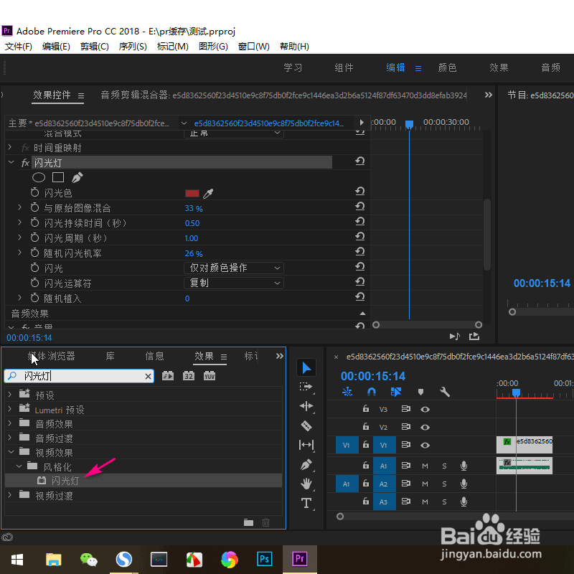Enable voice-over record on A3
The height and width of the screenshot is (574, 574).
[464, 502]
